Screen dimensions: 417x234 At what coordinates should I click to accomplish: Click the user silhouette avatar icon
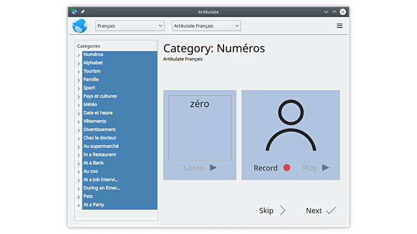(291, 126)
